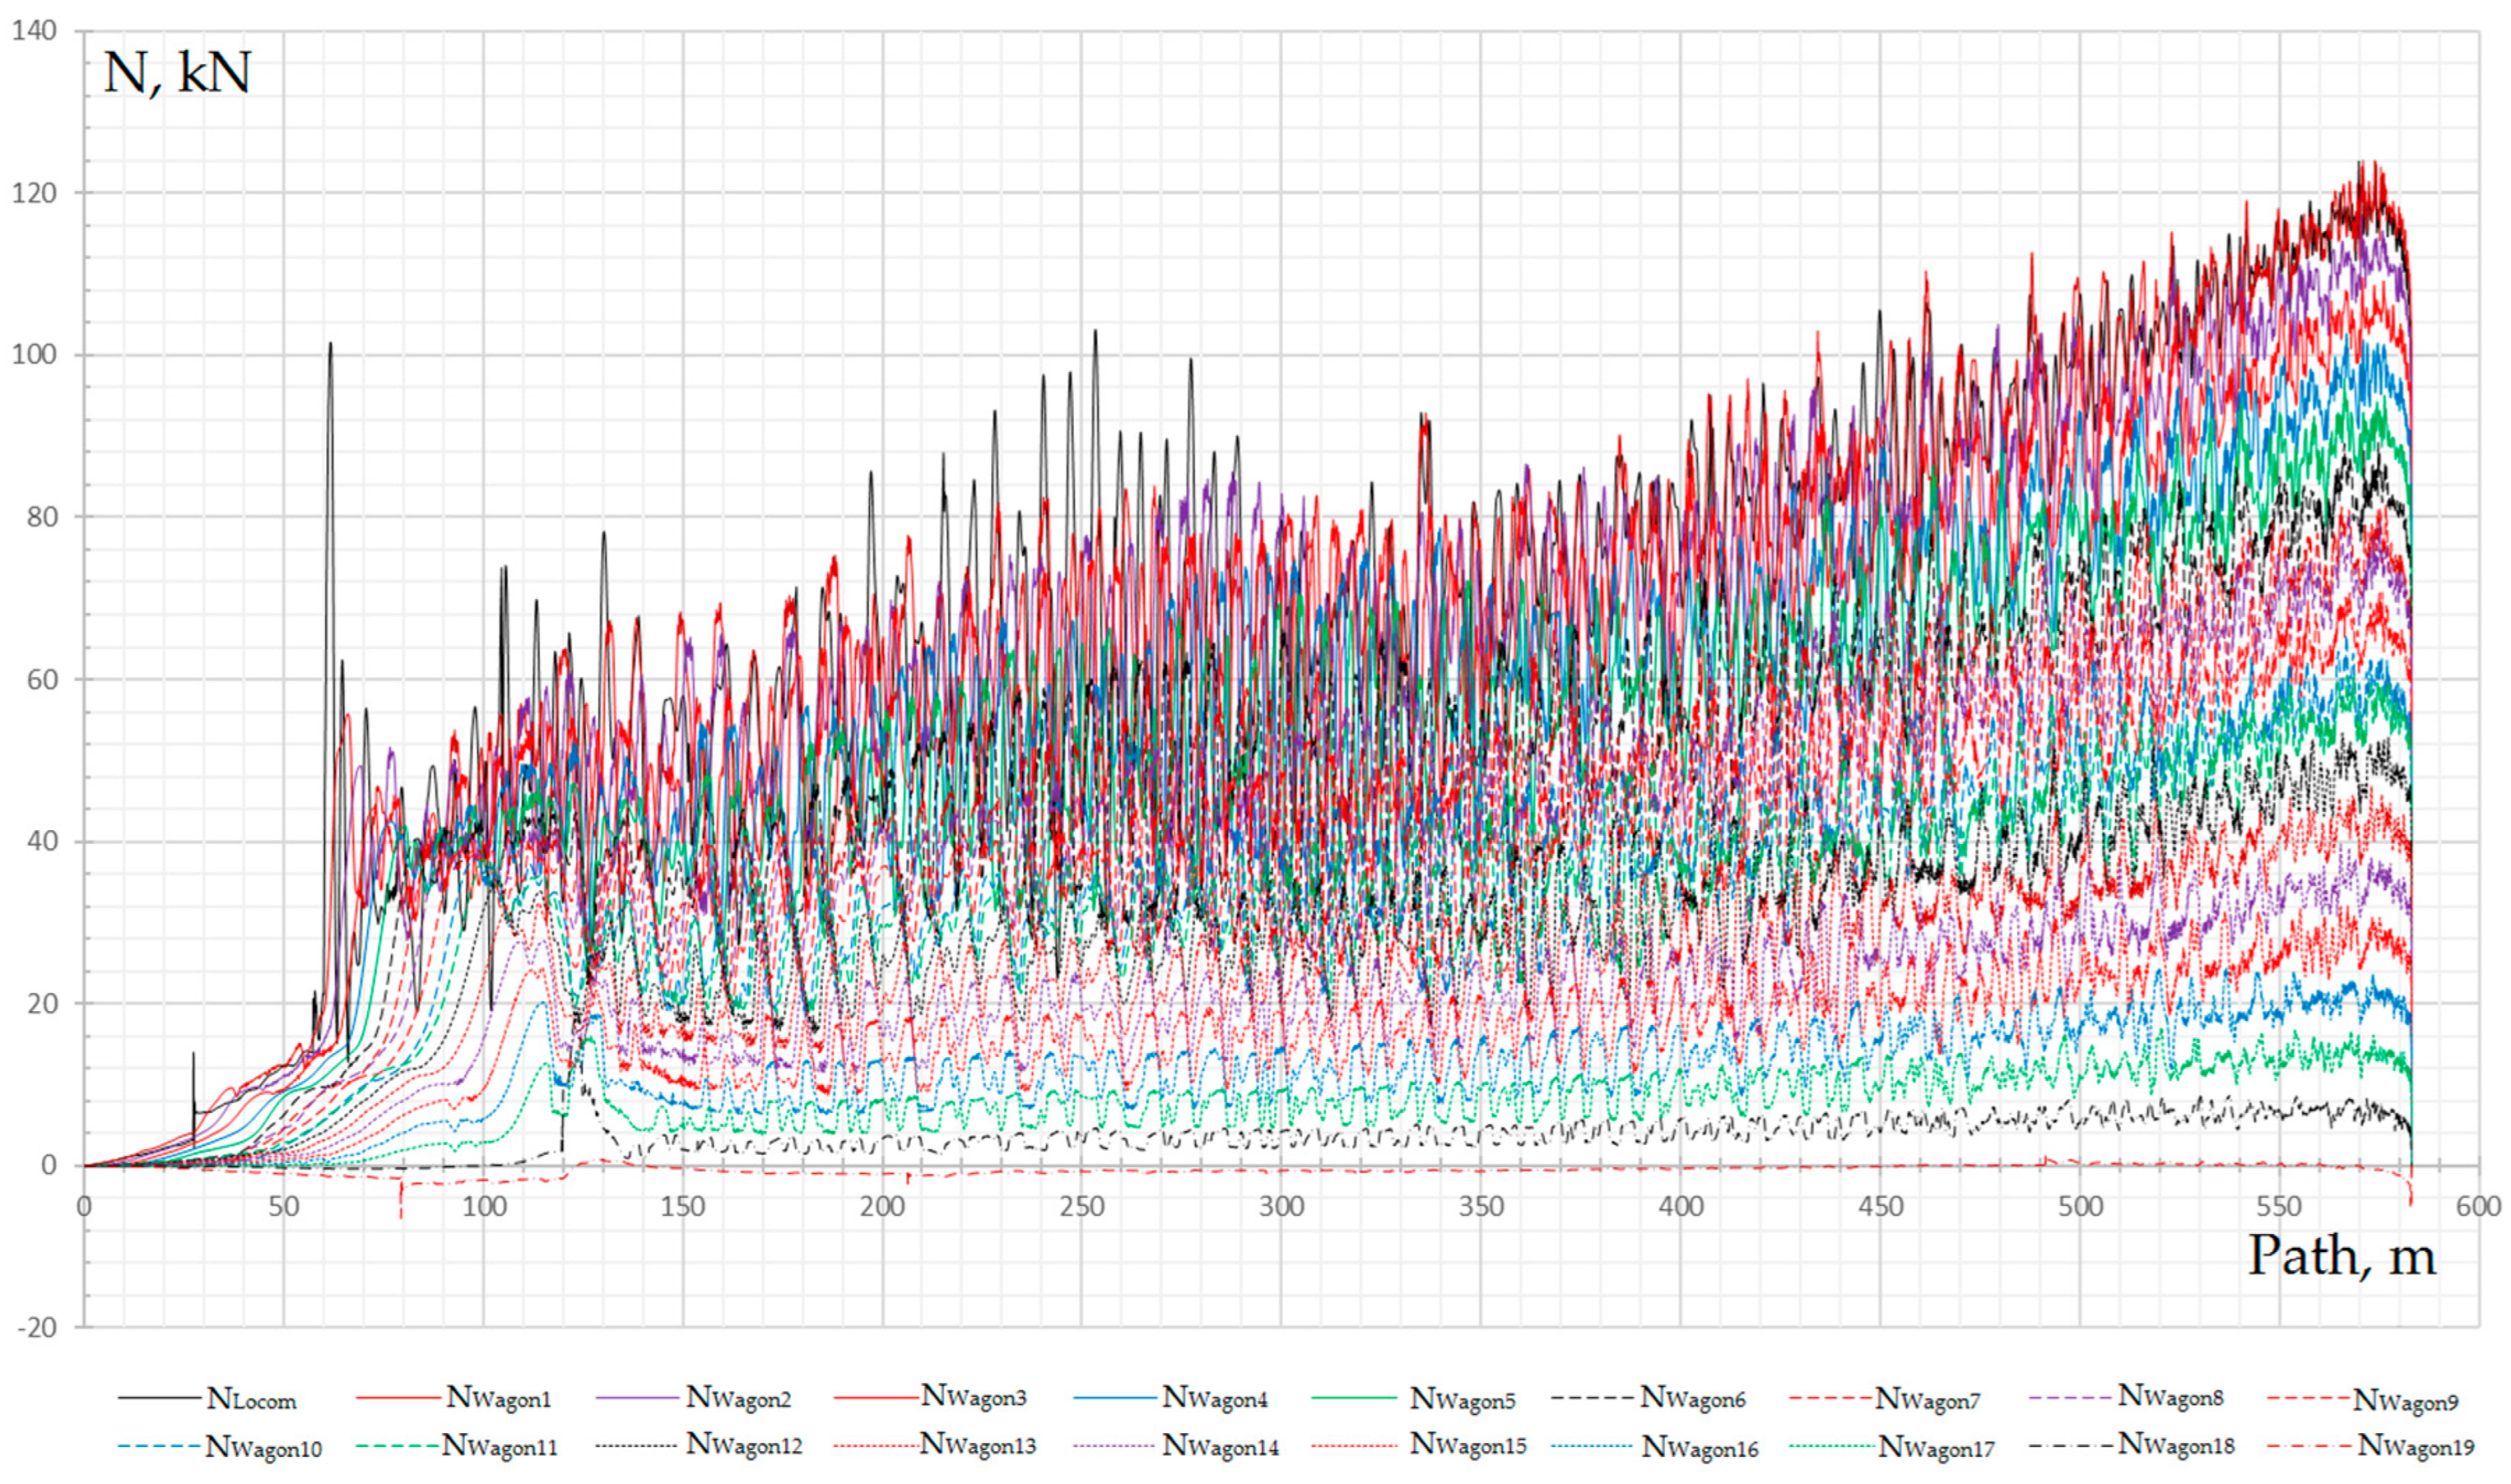Select the 'Path, m' axis title
Viewport: 2511px width, 1484px height.
(2341, 1256)
